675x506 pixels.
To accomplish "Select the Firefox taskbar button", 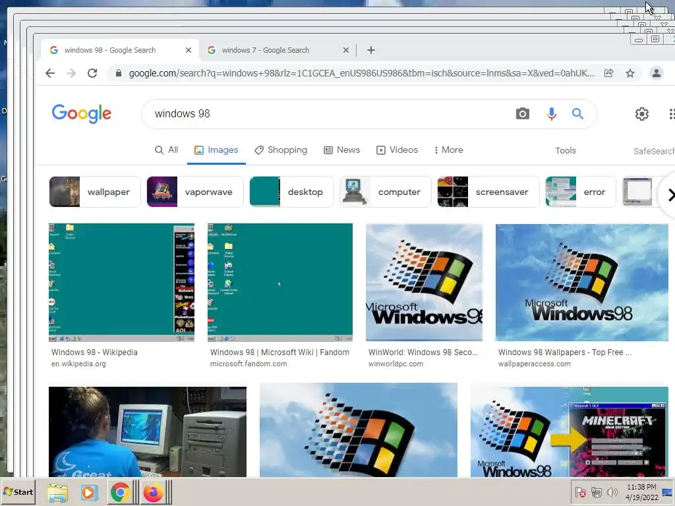I will [x=153, y=493].
